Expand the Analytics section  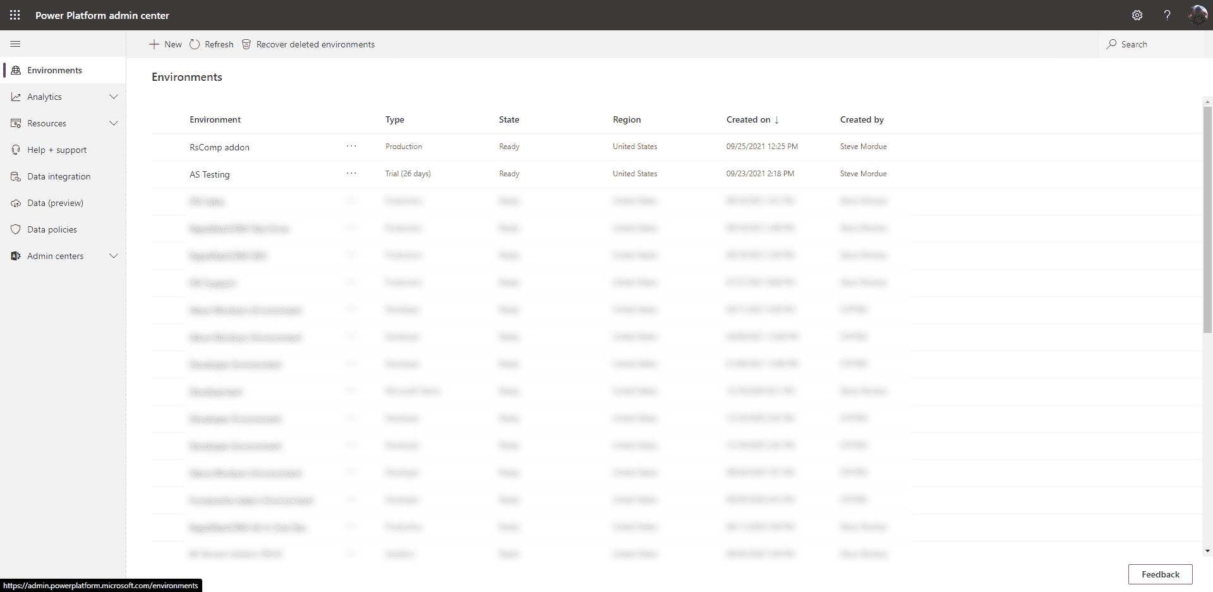[x=114, y=96]
